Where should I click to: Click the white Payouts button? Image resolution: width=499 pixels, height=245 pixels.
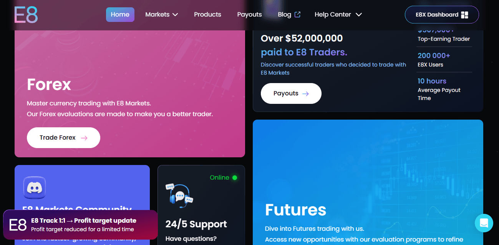[291, 93]
